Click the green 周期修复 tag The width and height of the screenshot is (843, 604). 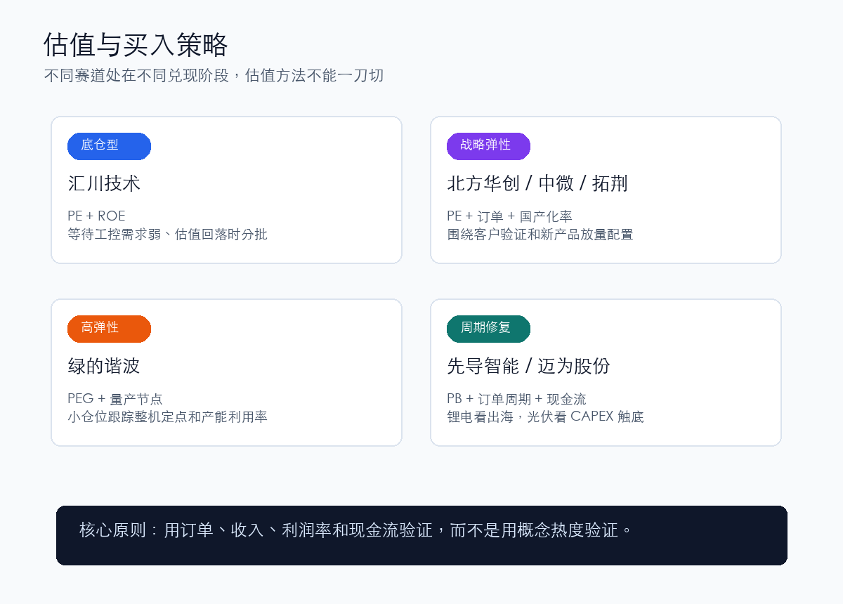point(488,329)
